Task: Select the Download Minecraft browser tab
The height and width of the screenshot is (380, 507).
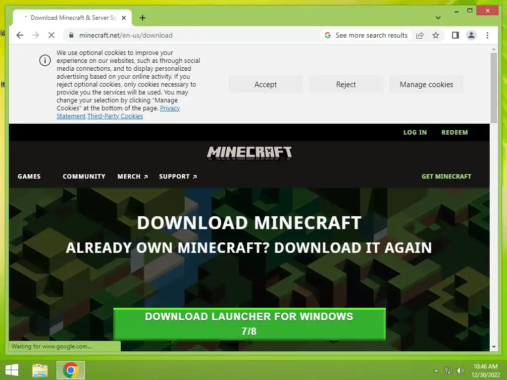Action: [72, 18]
